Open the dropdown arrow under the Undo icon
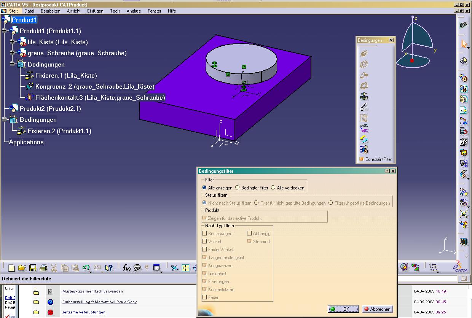 click(x=91, y=272)
